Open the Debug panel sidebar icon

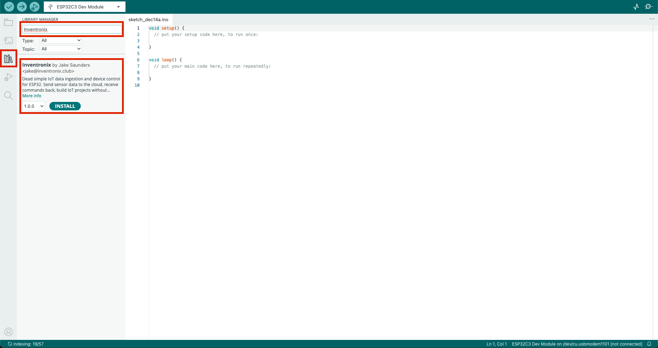coord(8,77)
